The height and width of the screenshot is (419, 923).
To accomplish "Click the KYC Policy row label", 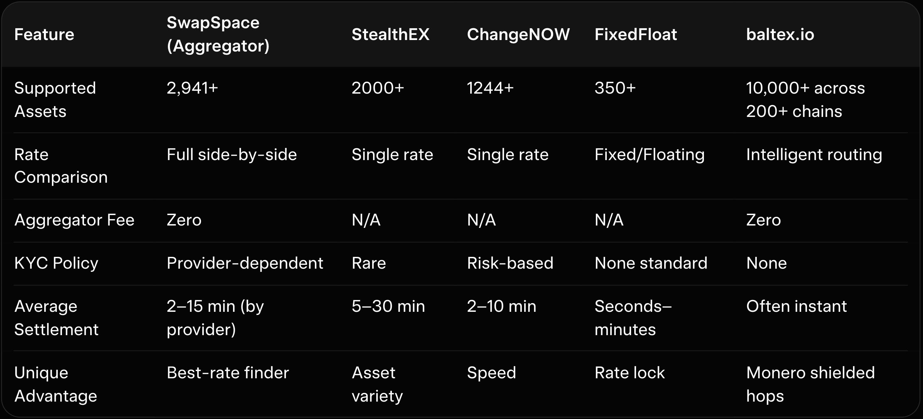I will coord(56,263).
